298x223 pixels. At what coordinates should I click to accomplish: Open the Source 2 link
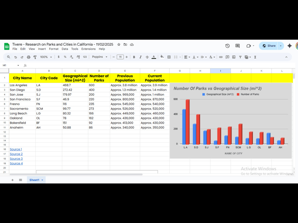(x=16, y=154)
